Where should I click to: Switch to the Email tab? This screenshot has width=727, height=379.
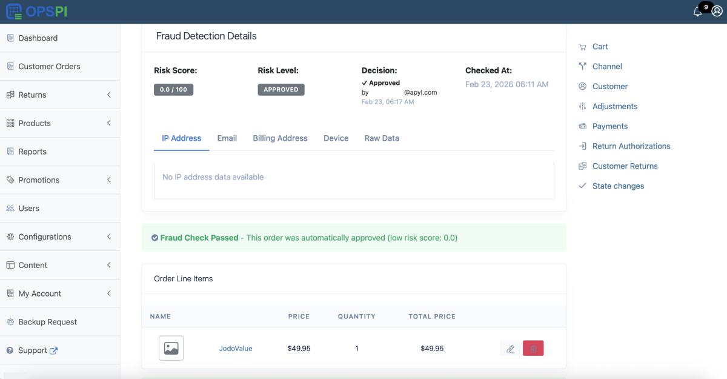tap(227, 138)
